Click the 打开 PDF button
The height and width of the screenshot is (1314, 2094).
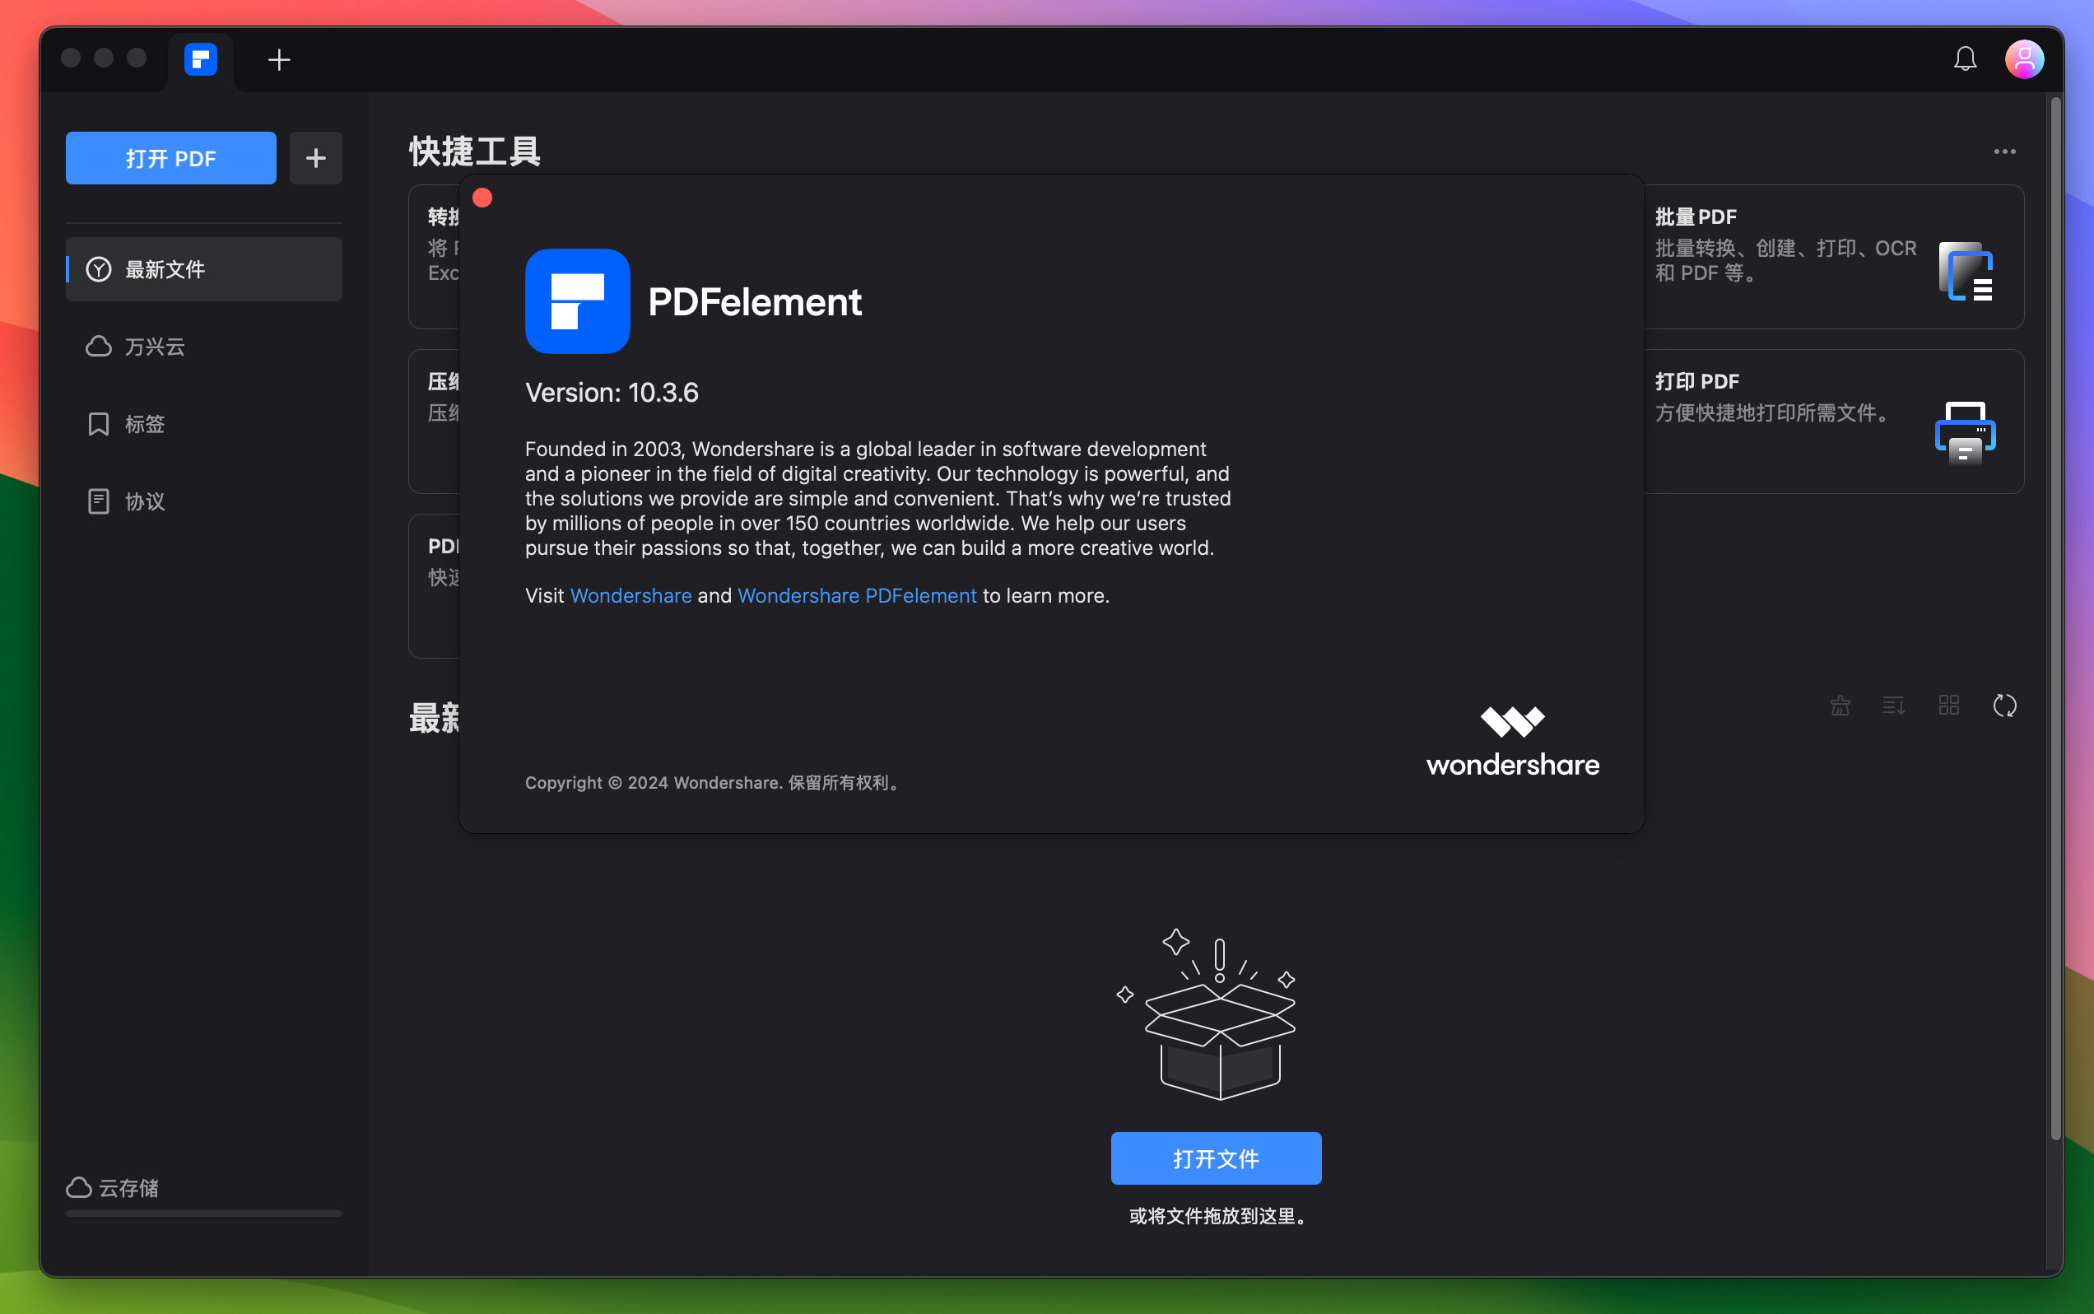[170, 158]
